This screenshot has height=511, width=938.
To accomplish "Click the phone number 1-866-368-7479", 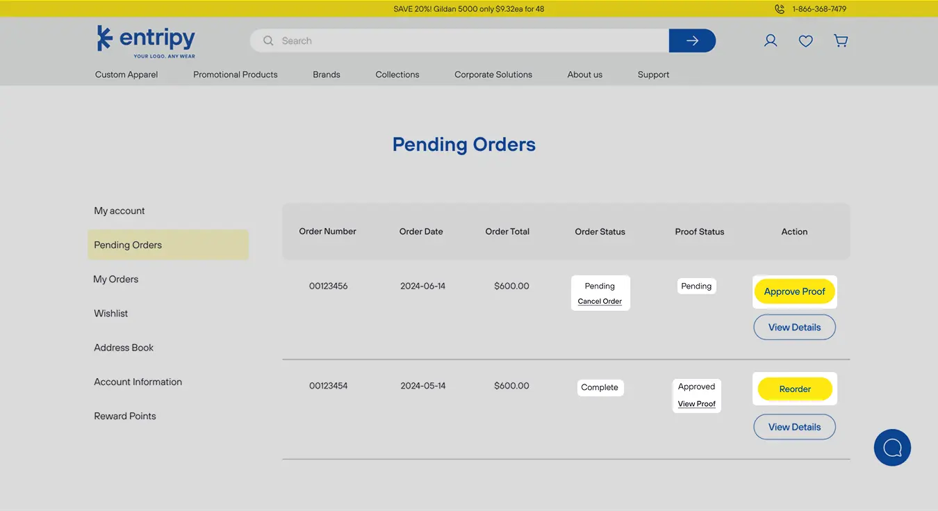I will (819, 9).
